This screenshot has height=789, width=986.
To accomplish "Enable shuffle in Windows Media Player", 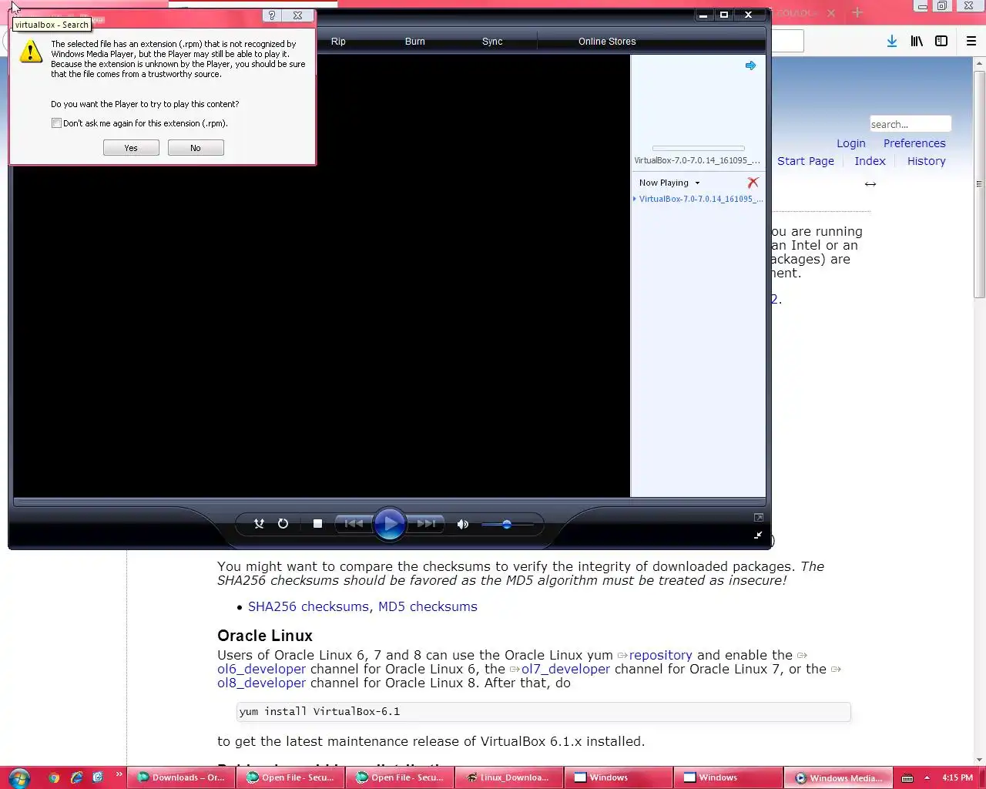I will 259,524.
